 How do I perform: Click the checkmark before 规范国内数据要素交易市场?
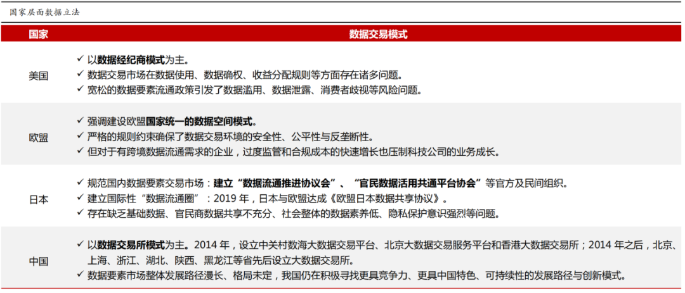point(80,182)
